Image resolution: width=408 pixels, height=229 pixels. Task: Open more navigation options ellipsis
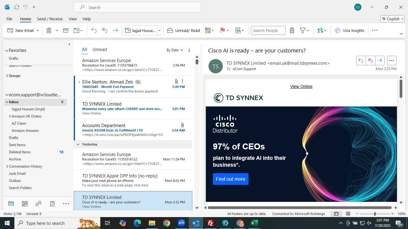(x=66, y=204)
